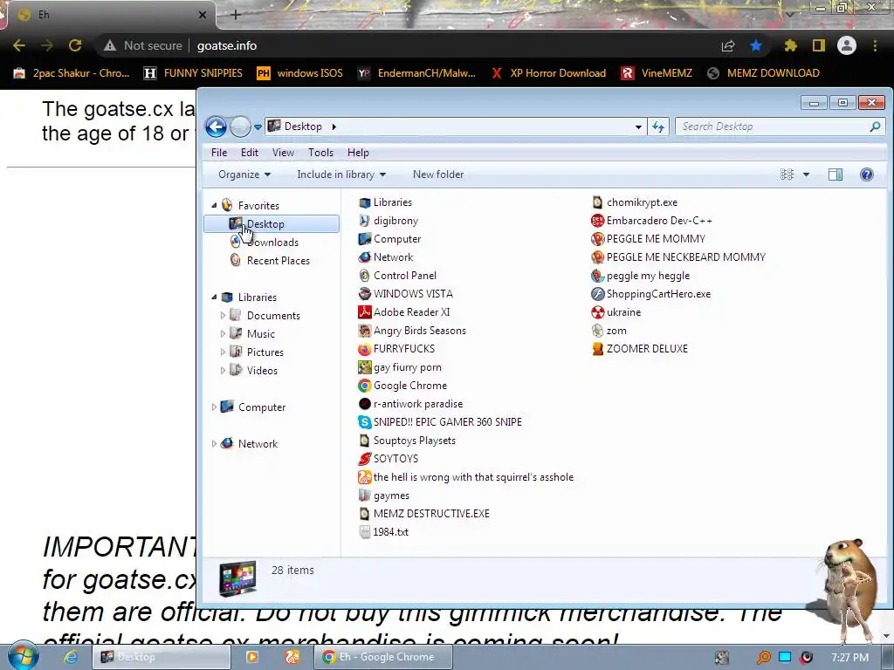
Task: Select the ShoppingCartHero.exe icon
Action: point(597,294)
